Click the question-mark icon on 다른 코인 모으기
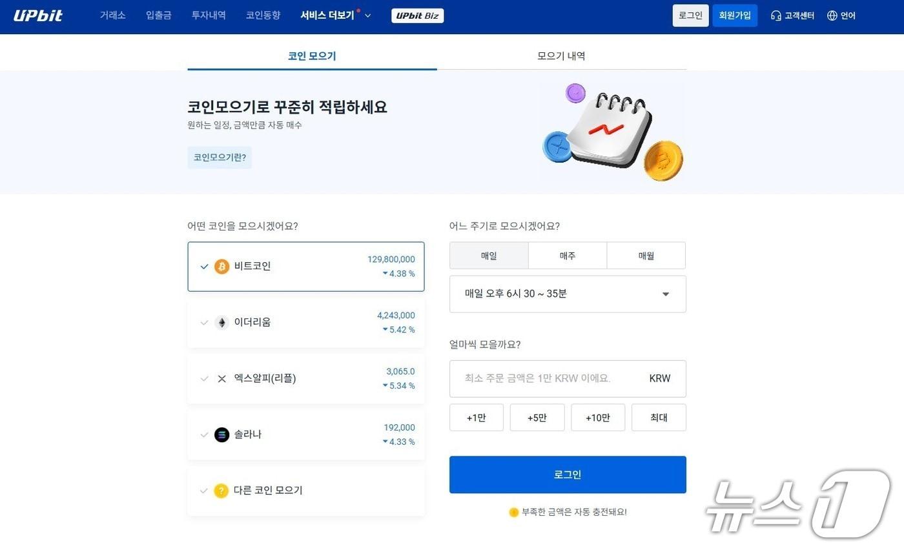Screen dimensions: 904x552 221,491
